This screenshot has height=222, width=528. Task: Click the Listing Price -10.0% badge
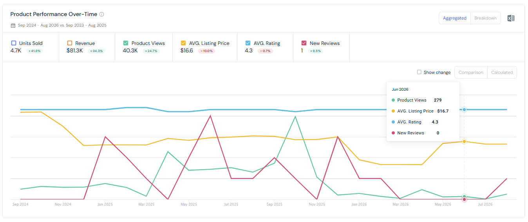coord(206,51)
